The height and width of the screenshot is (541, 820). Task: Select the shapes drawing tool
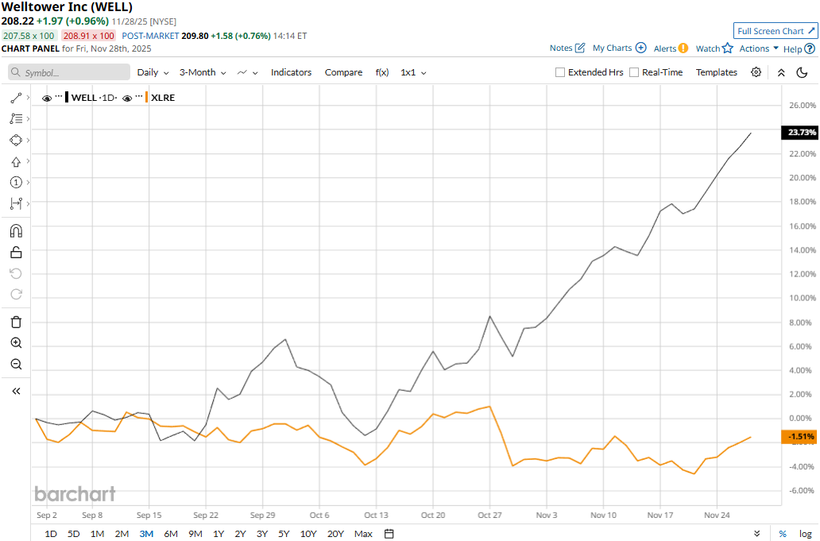(x=16, y=140)
